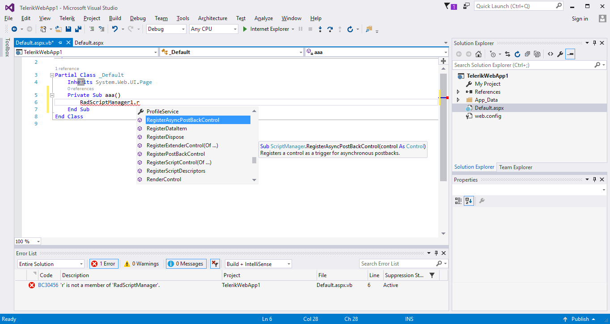Open the 100 % zoom dropdown
The image size is (610, 324).
[x=28, y=241]
